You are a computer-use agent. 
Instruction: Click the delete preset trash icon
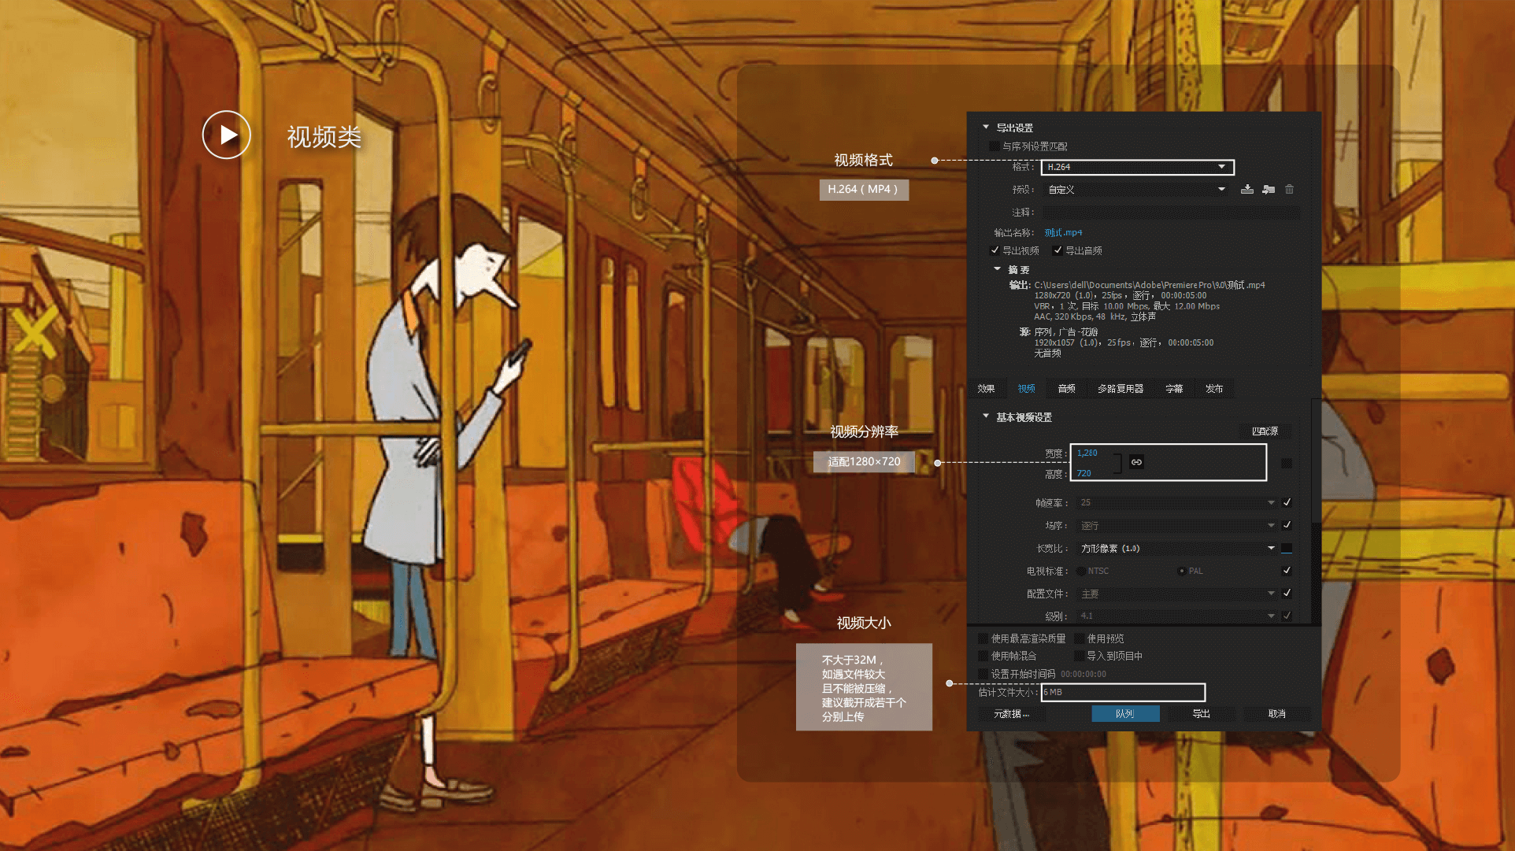coord(1290,189)
